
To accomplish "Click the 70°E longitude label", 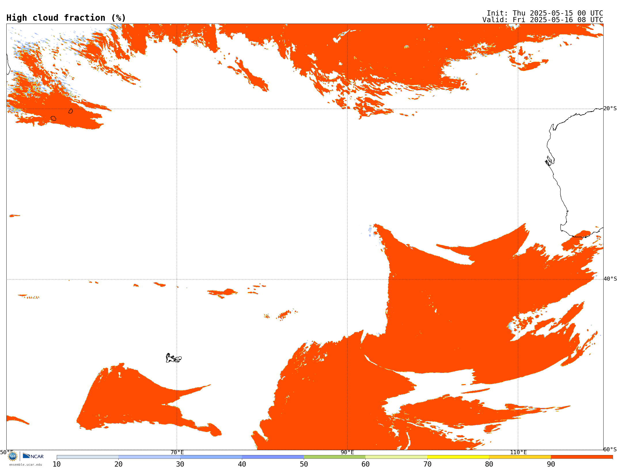I will click(x=177, y=452).
